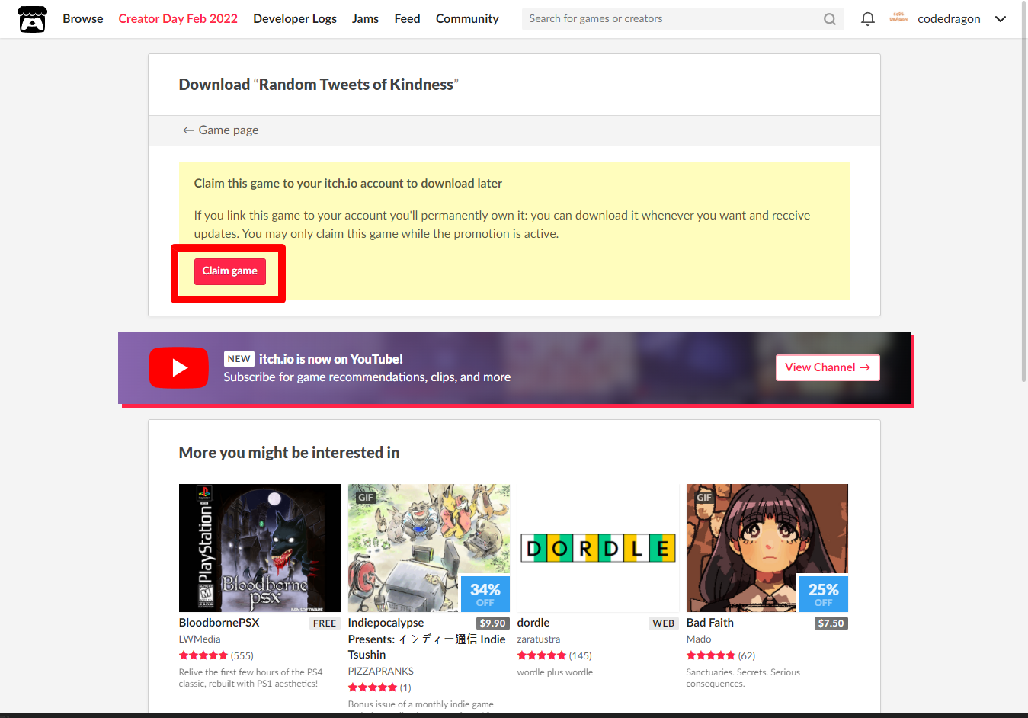The width and height of the screenshot is (1028, 718).
Task: Click the codedragon avatar image
Action: pyautogui.click(x=898, y=18)
